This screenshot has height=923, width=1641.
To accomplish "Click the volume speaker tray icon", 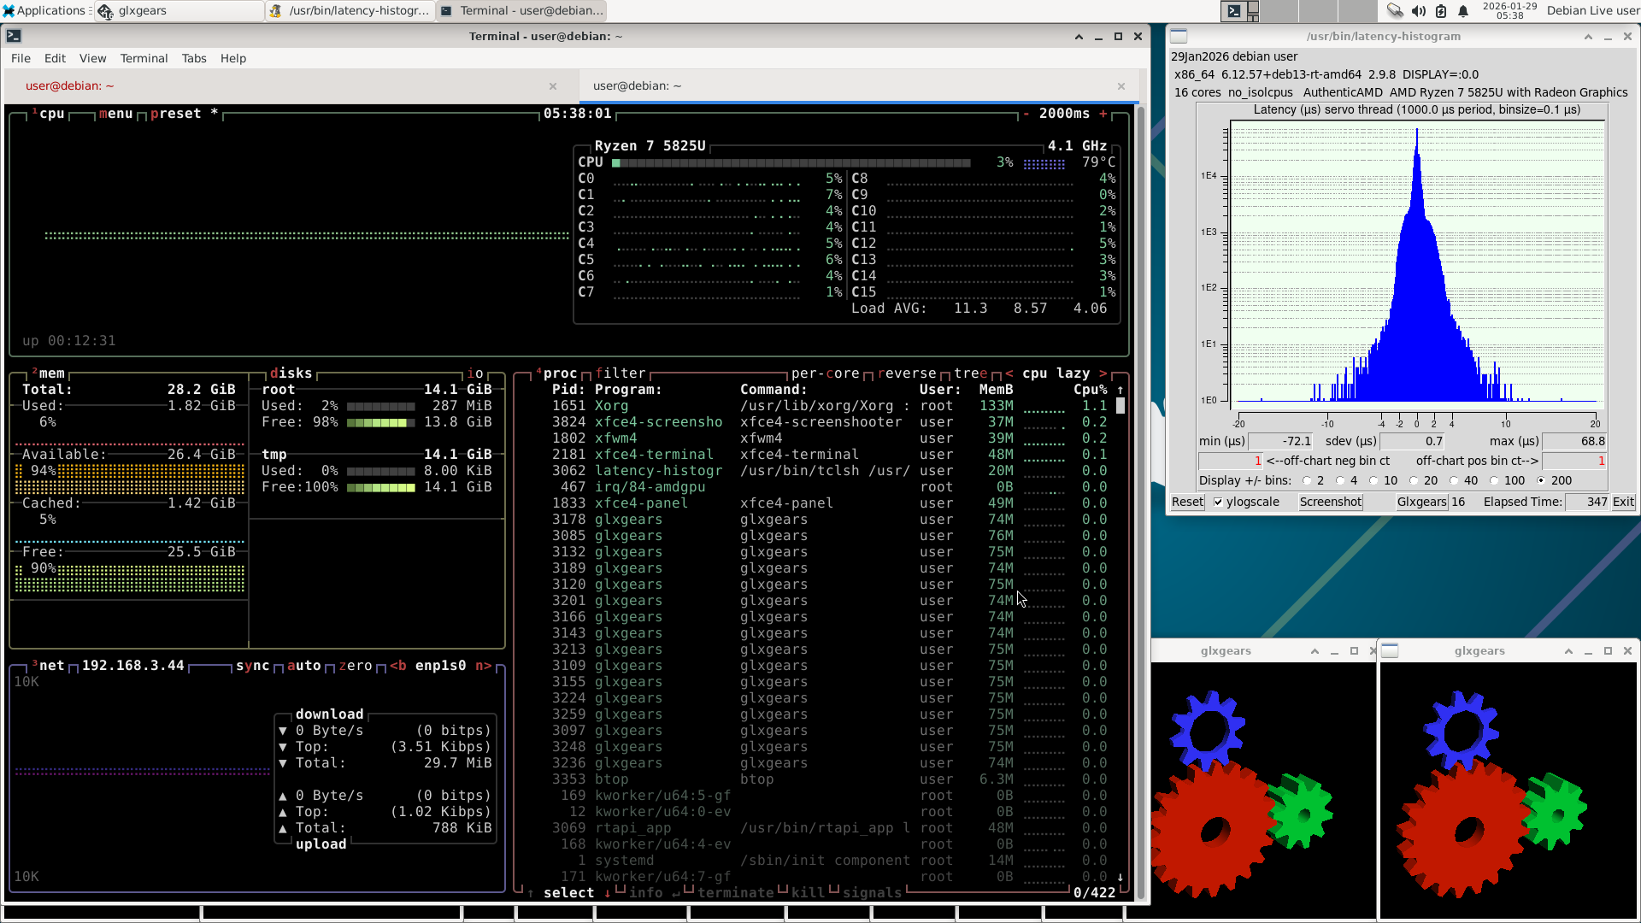I will (x=1419, y=11).
